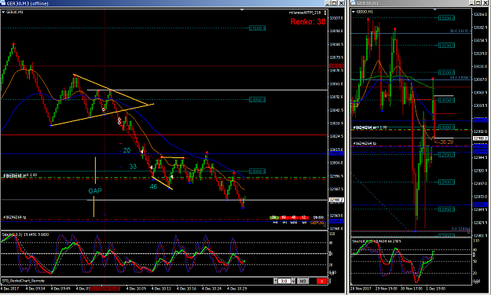Click the chart shift triangle marker in GER30,M3 chart
The width and height of the screenshot is (491, 295).
(x=242, y=10)
